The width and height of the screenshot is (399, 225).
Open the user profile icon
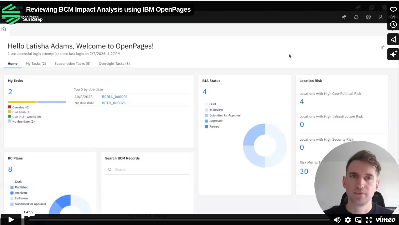[x=381, y=17]
